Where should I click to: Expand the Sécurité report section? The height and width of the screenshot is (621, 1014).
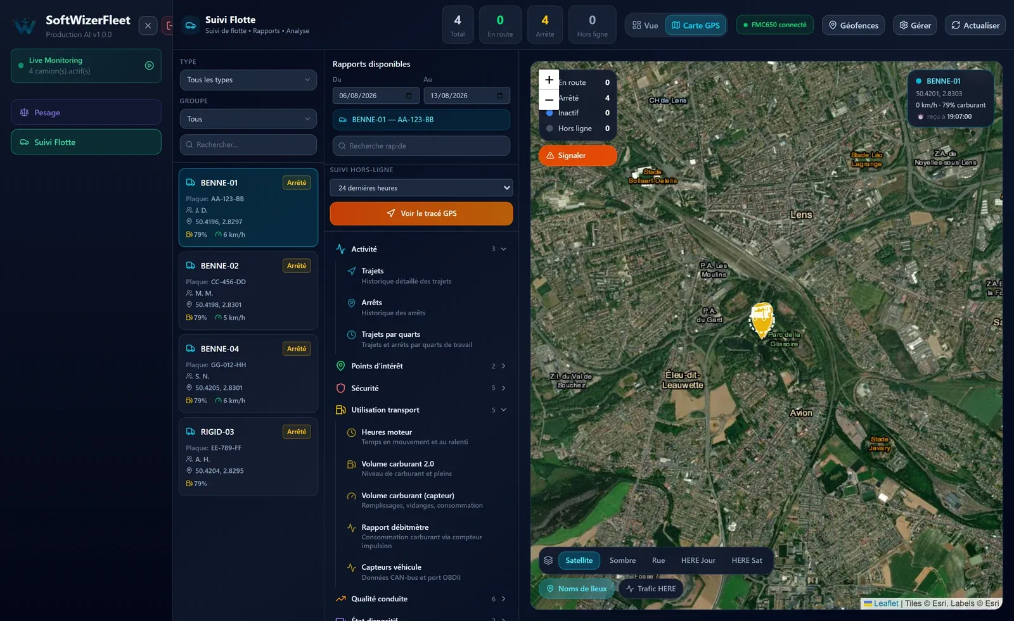(421, 388)
